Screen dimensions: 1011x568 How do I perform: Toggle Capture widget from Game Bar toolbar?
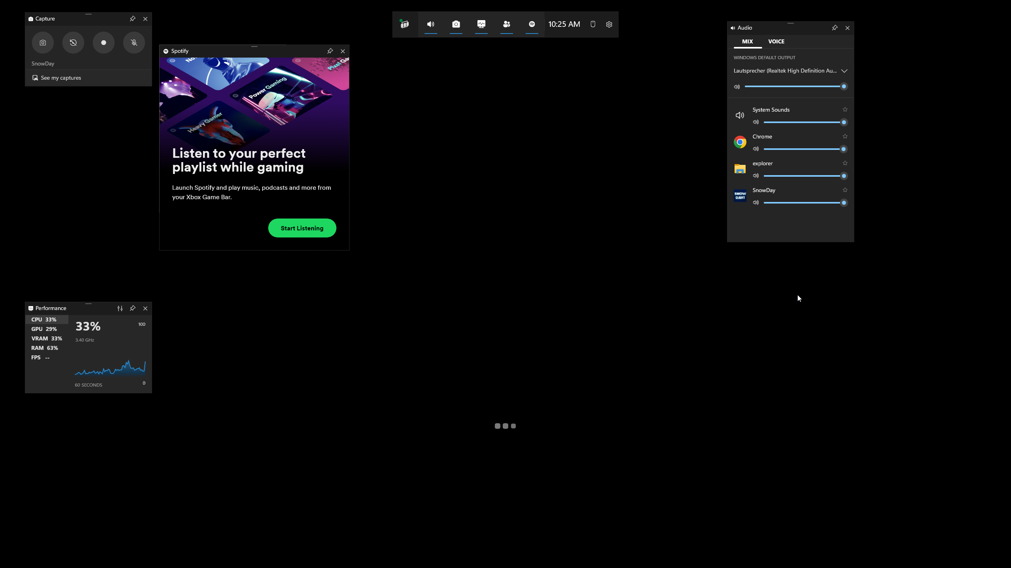456,24
